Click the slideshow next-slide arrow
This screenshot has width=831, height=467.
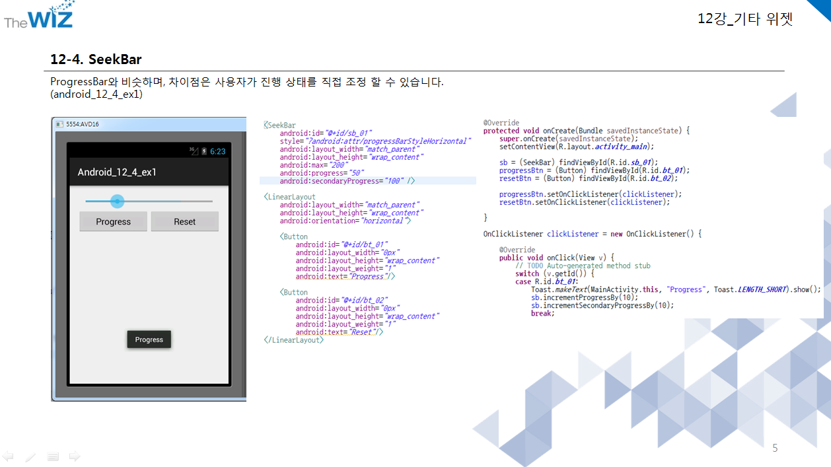75,456
